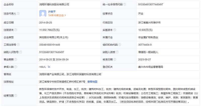Click the legal representative avatar thumbnail
201x107 pixels.
[43, 13]
